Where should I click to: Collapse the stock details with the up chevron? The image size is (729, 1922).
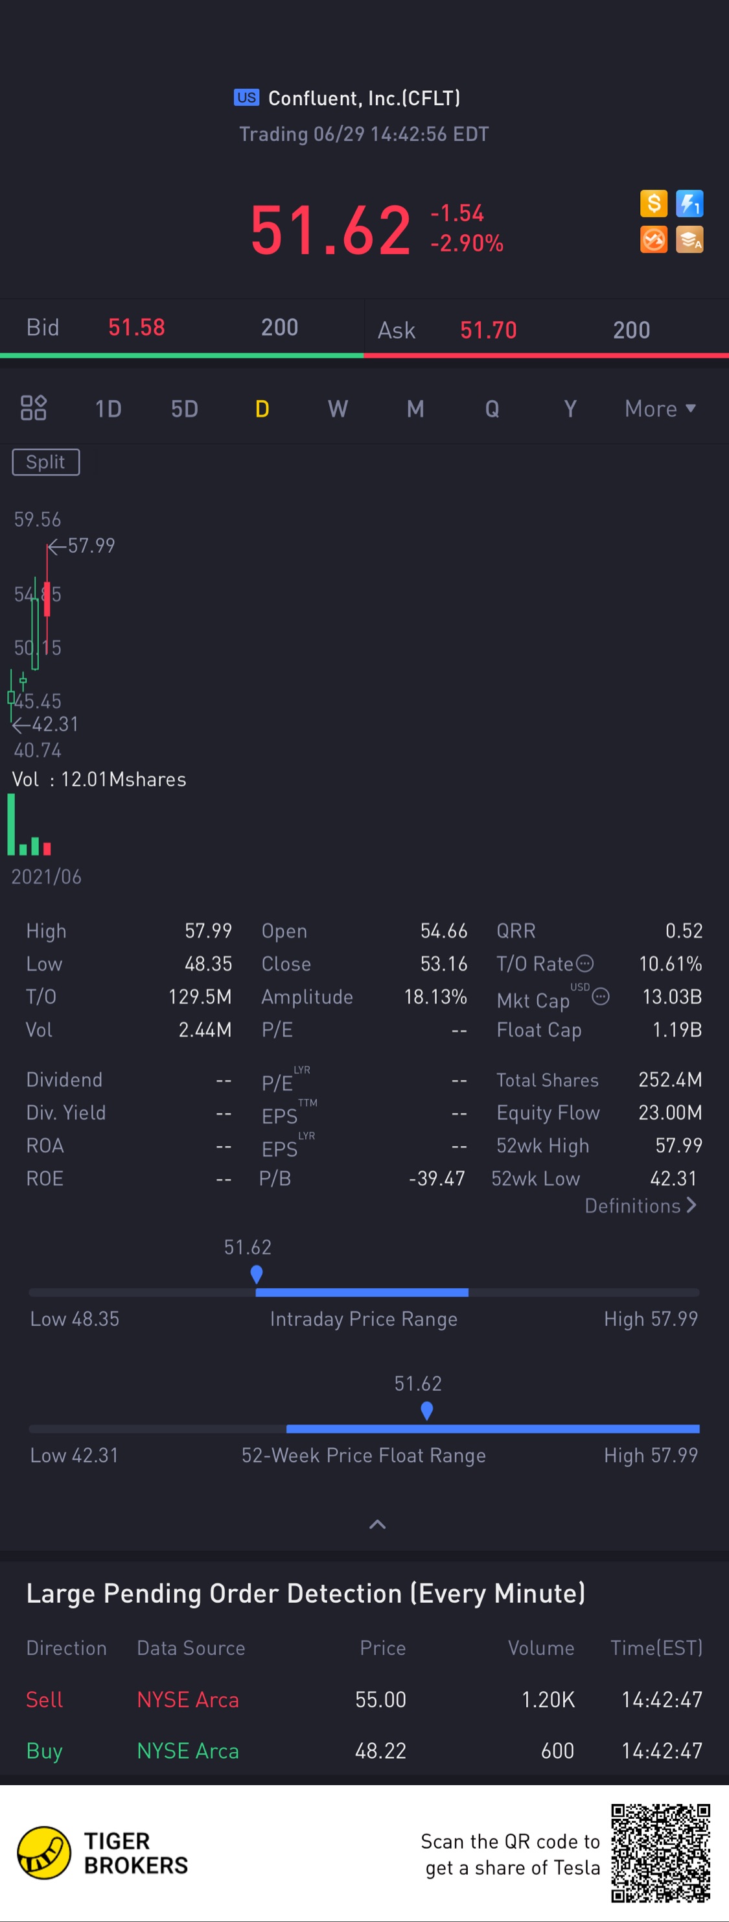378,1524
